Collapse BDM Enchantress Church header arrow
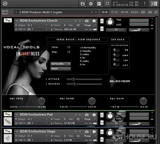The width and height of the screenshot is (160, 144). coord(17,21)
